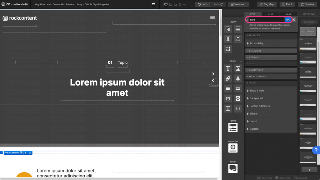Switch to tablet portrait preview
Viewport: 320px width, 180px height.
[x=171, y=4]
